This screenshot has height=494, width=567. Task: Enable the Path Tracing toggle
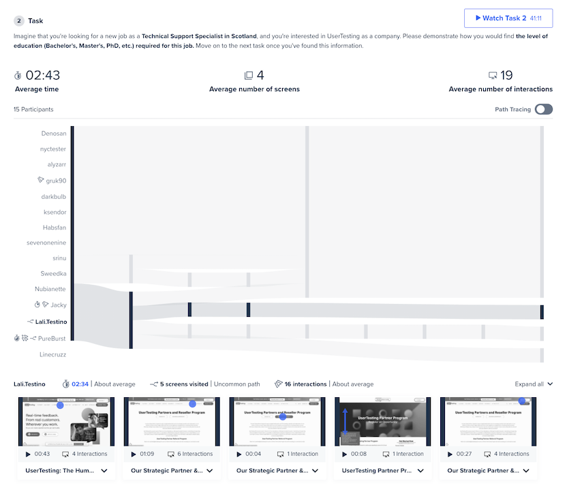click(543, 109)
